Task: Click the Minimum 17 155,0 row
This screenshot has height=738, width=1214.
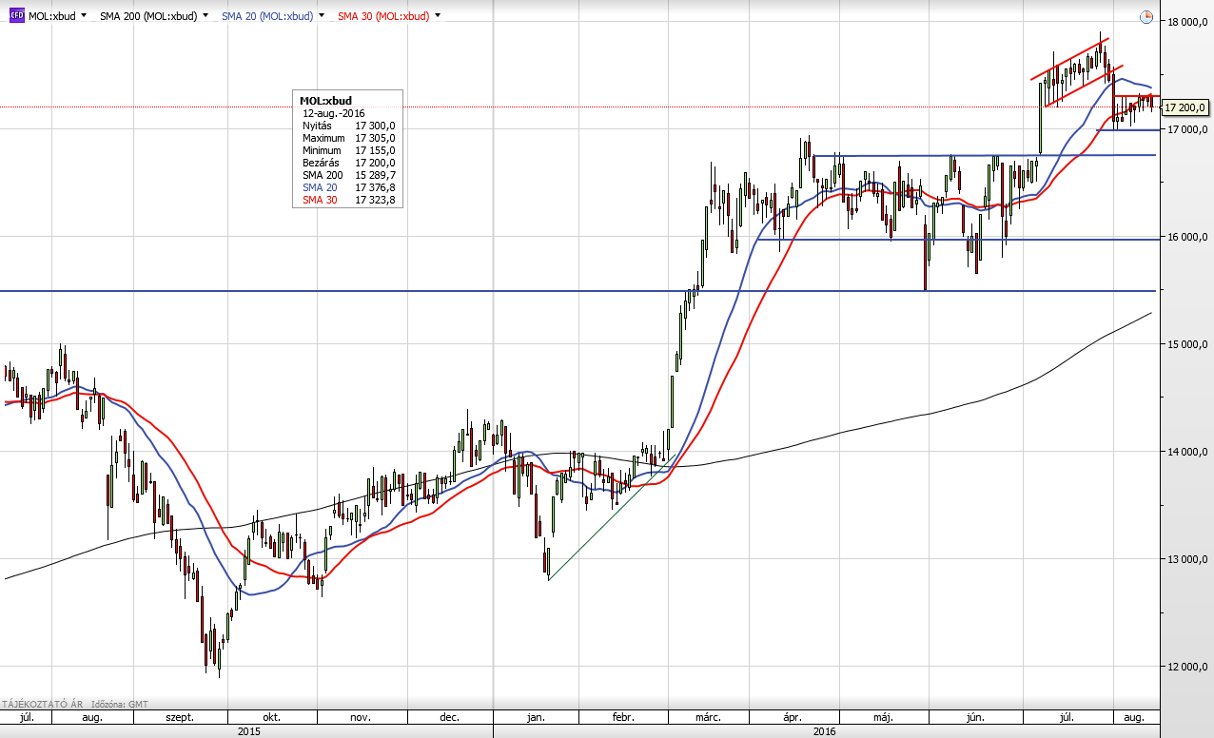Action: (348, 150)
